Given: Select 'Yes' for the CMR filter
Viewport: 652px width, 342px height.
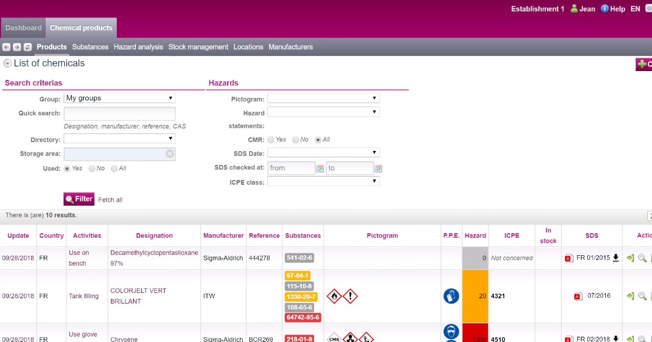Looking at the screenshot, I should pos(271,140).
